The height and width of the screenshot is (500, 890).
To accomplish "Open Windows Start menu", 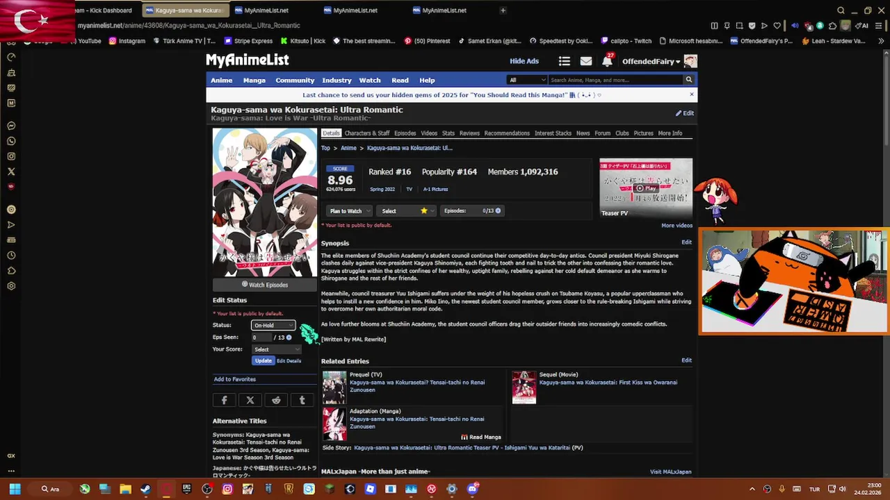I will (x=15, y=489).
